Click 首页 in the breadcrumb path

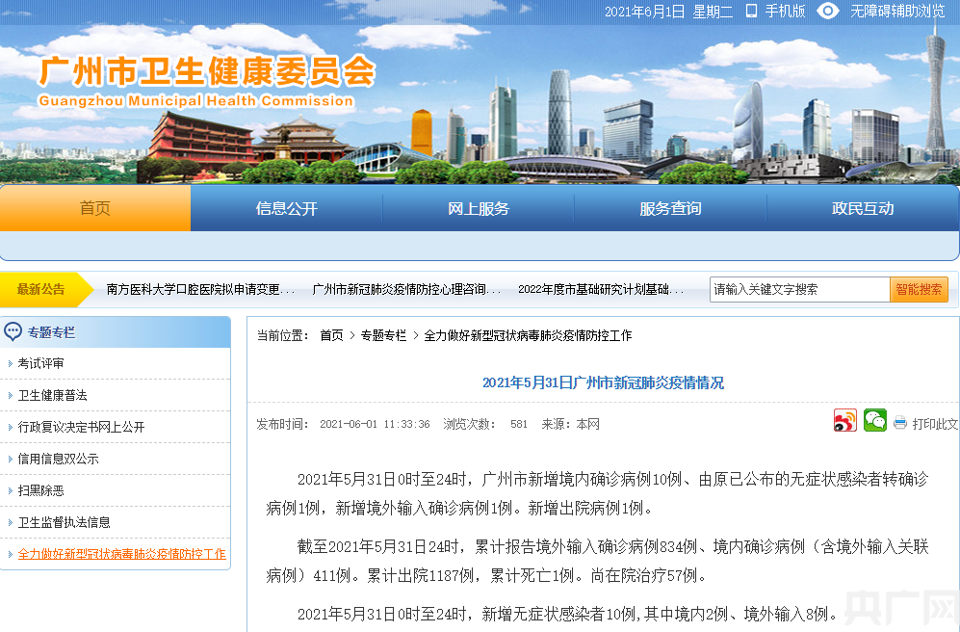331,335
